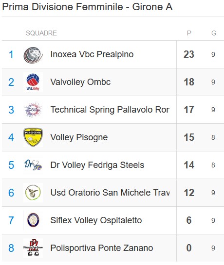Viewport: 224px width, 265px height.
Task: Open the Valvolley Ombc team name
Action: tap(80, 82)
